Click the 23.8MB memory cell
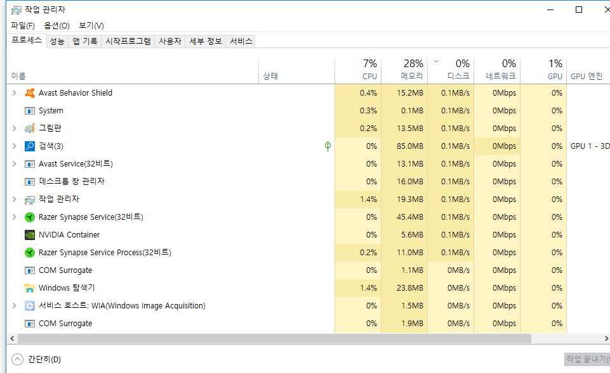 pos(404,288)
